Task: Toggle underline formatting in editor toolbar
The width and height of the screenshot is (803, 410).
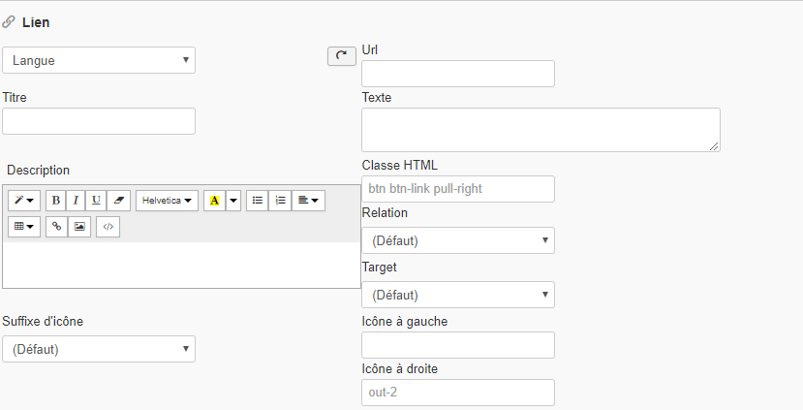Action: [96, 201]
